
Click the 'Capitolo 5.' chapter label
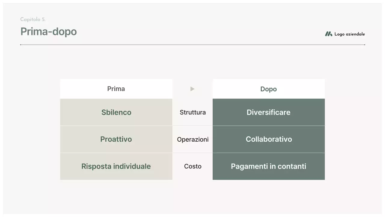click(x=33, y=19)
